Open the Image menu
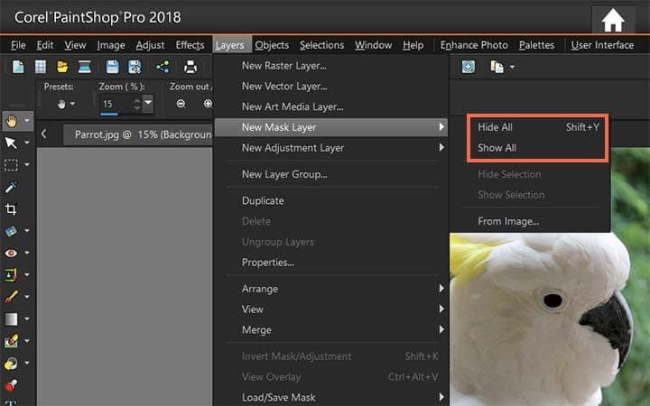Image resolution: width=650 pixels, height=406 pixels. coord(111,45)
